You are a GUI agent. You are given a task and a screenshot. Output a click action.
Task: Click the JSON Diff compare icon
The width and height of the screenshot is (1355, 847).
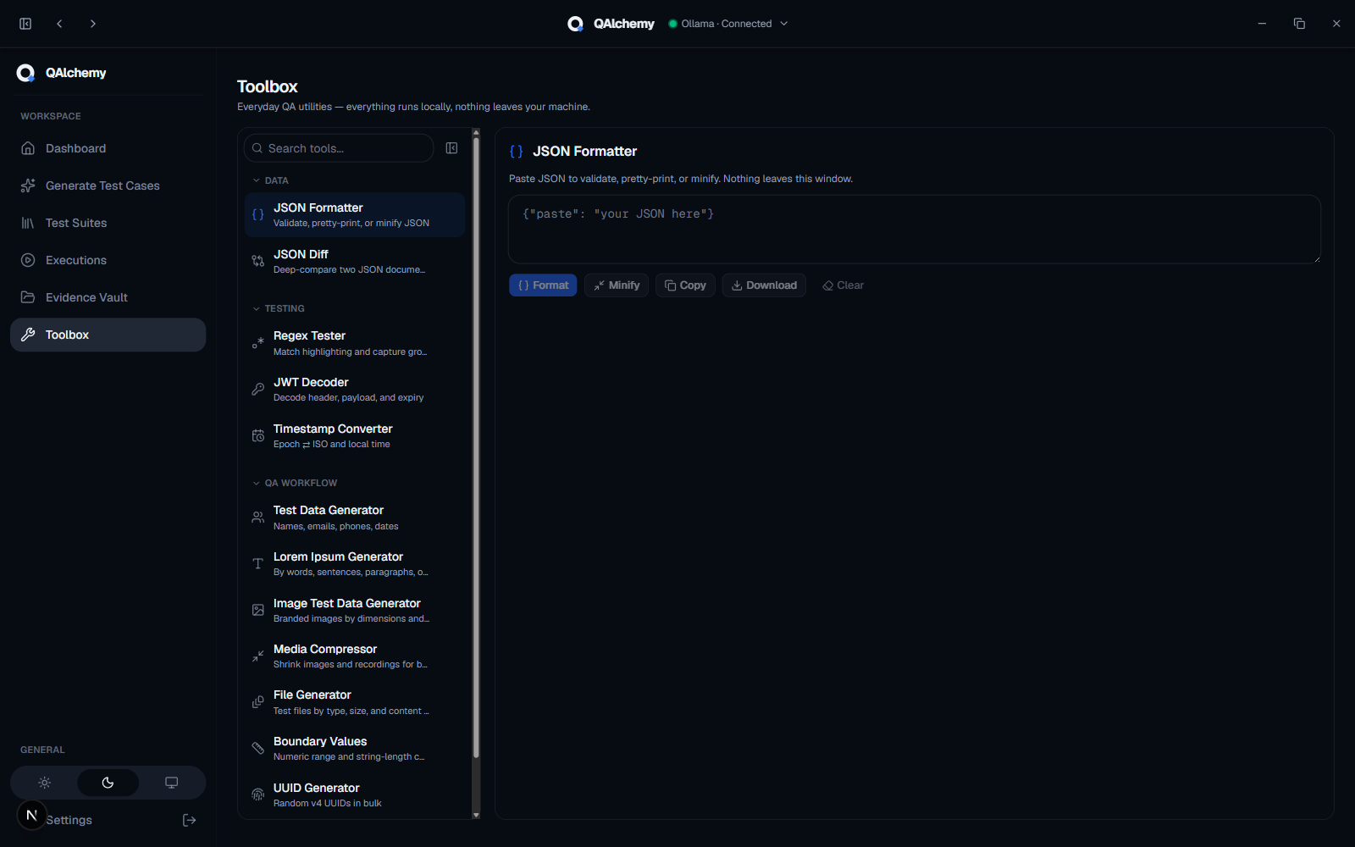click(258, 261)
